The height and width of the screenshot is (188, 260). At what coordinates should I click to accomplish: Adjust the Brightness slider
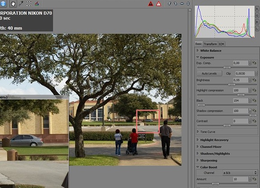[227, 84]
